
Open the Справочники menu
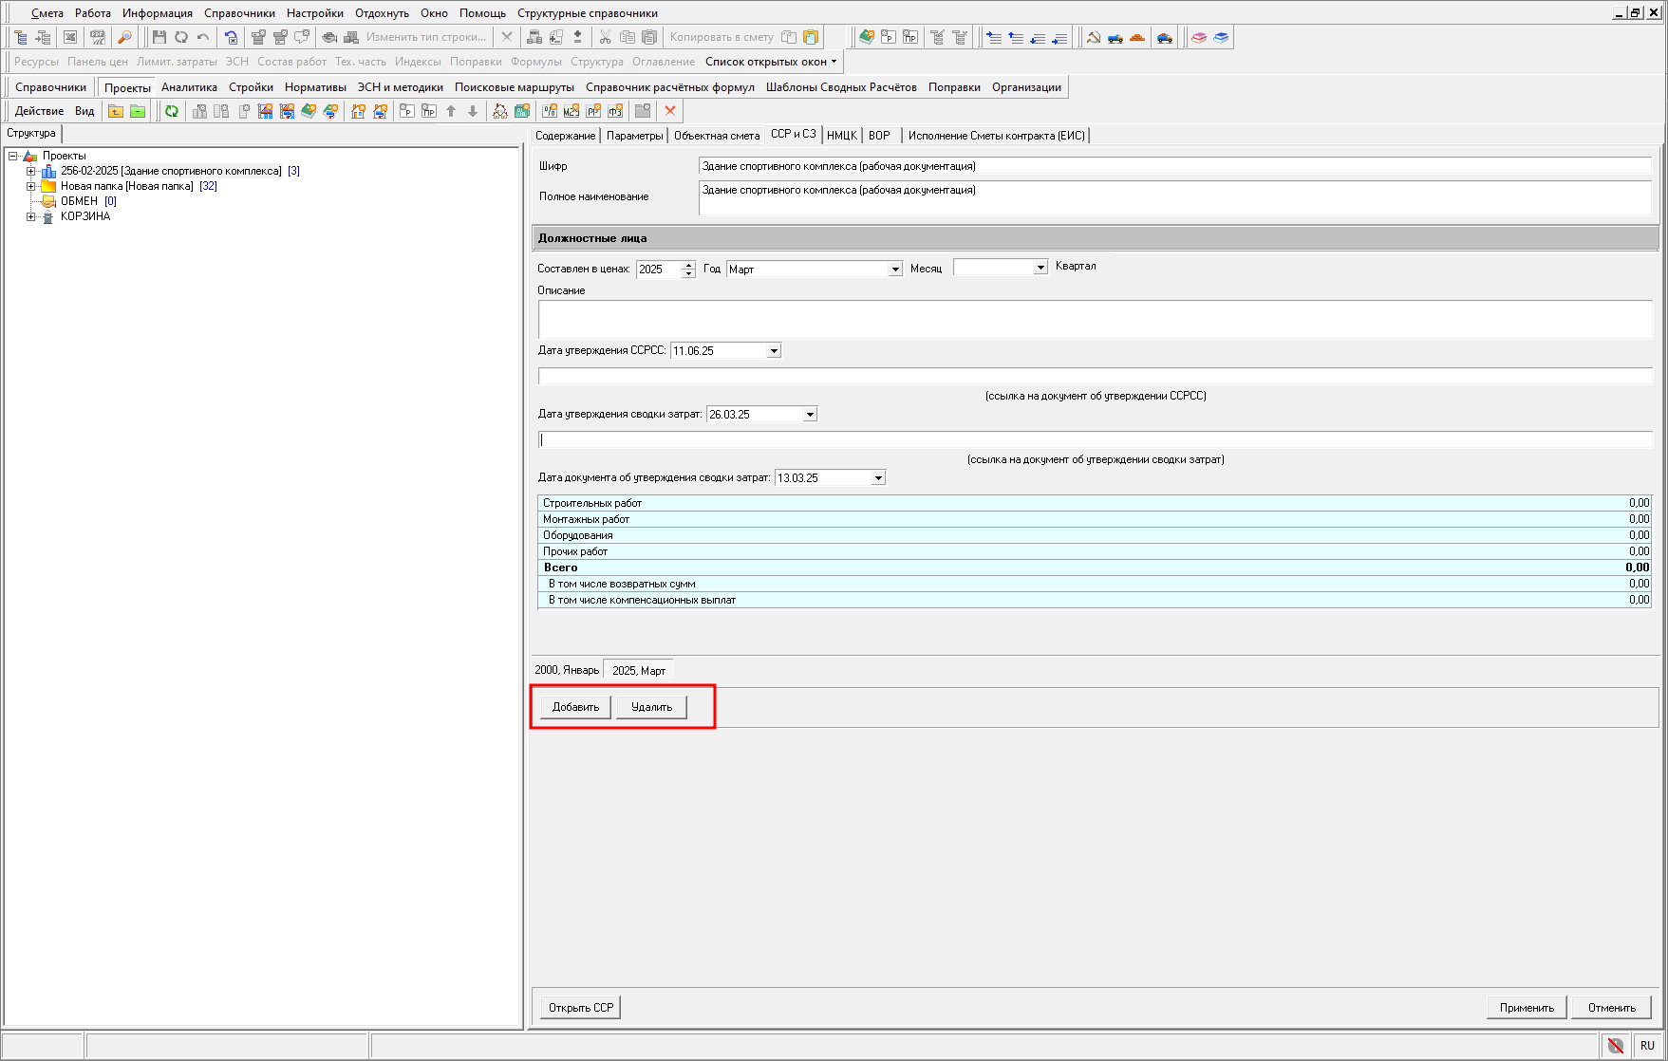(239, 13)
